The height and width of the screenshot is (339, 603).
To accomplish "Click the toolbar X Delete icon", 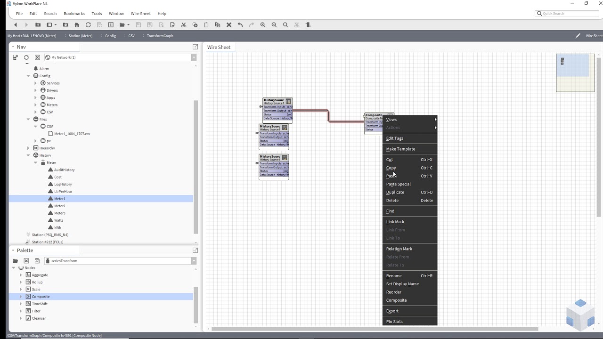I will pos(229,25).
